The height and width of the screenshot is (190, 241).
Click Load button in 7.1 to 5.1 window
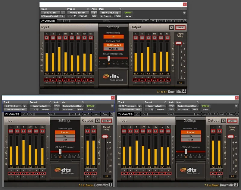point(170,21)
